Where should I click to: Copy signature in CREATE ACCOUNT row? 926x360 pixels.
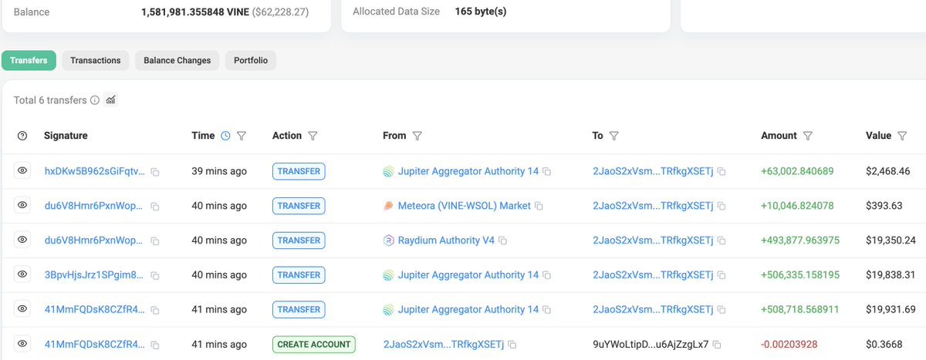(x=155, y=345)
